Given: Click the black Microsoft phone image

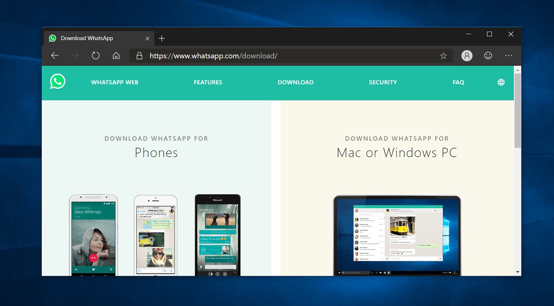Looking at the screenshot, I should (218, 235).
